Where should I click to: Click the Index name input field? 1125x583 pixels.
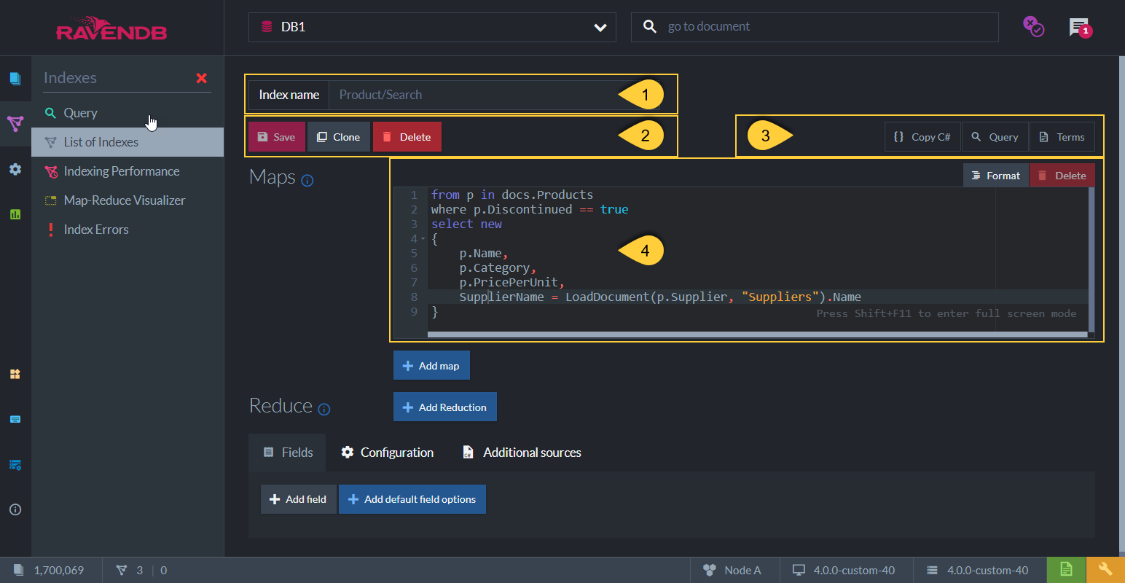pos(494,95)
